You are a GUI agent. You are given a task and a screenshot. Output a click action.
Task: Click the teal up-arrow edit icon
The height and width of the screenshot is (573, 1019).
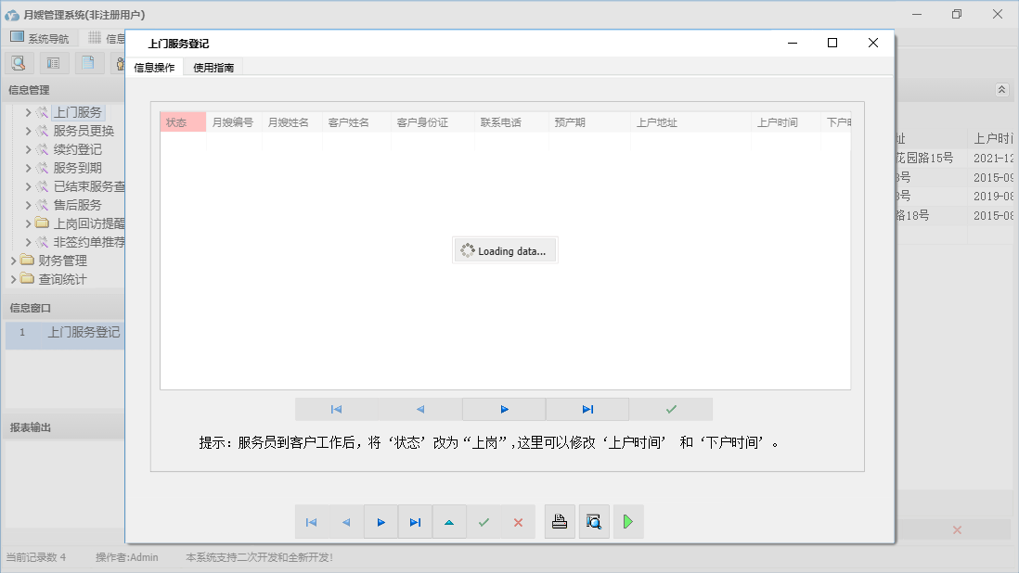point(449,521)
